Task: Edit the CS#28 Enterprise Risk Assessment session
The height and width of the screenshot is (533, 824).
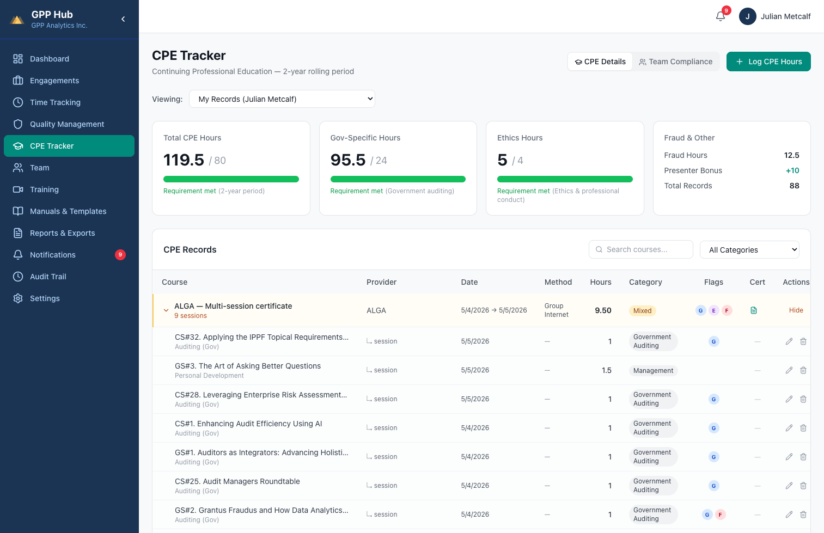Action: [789, 399]
